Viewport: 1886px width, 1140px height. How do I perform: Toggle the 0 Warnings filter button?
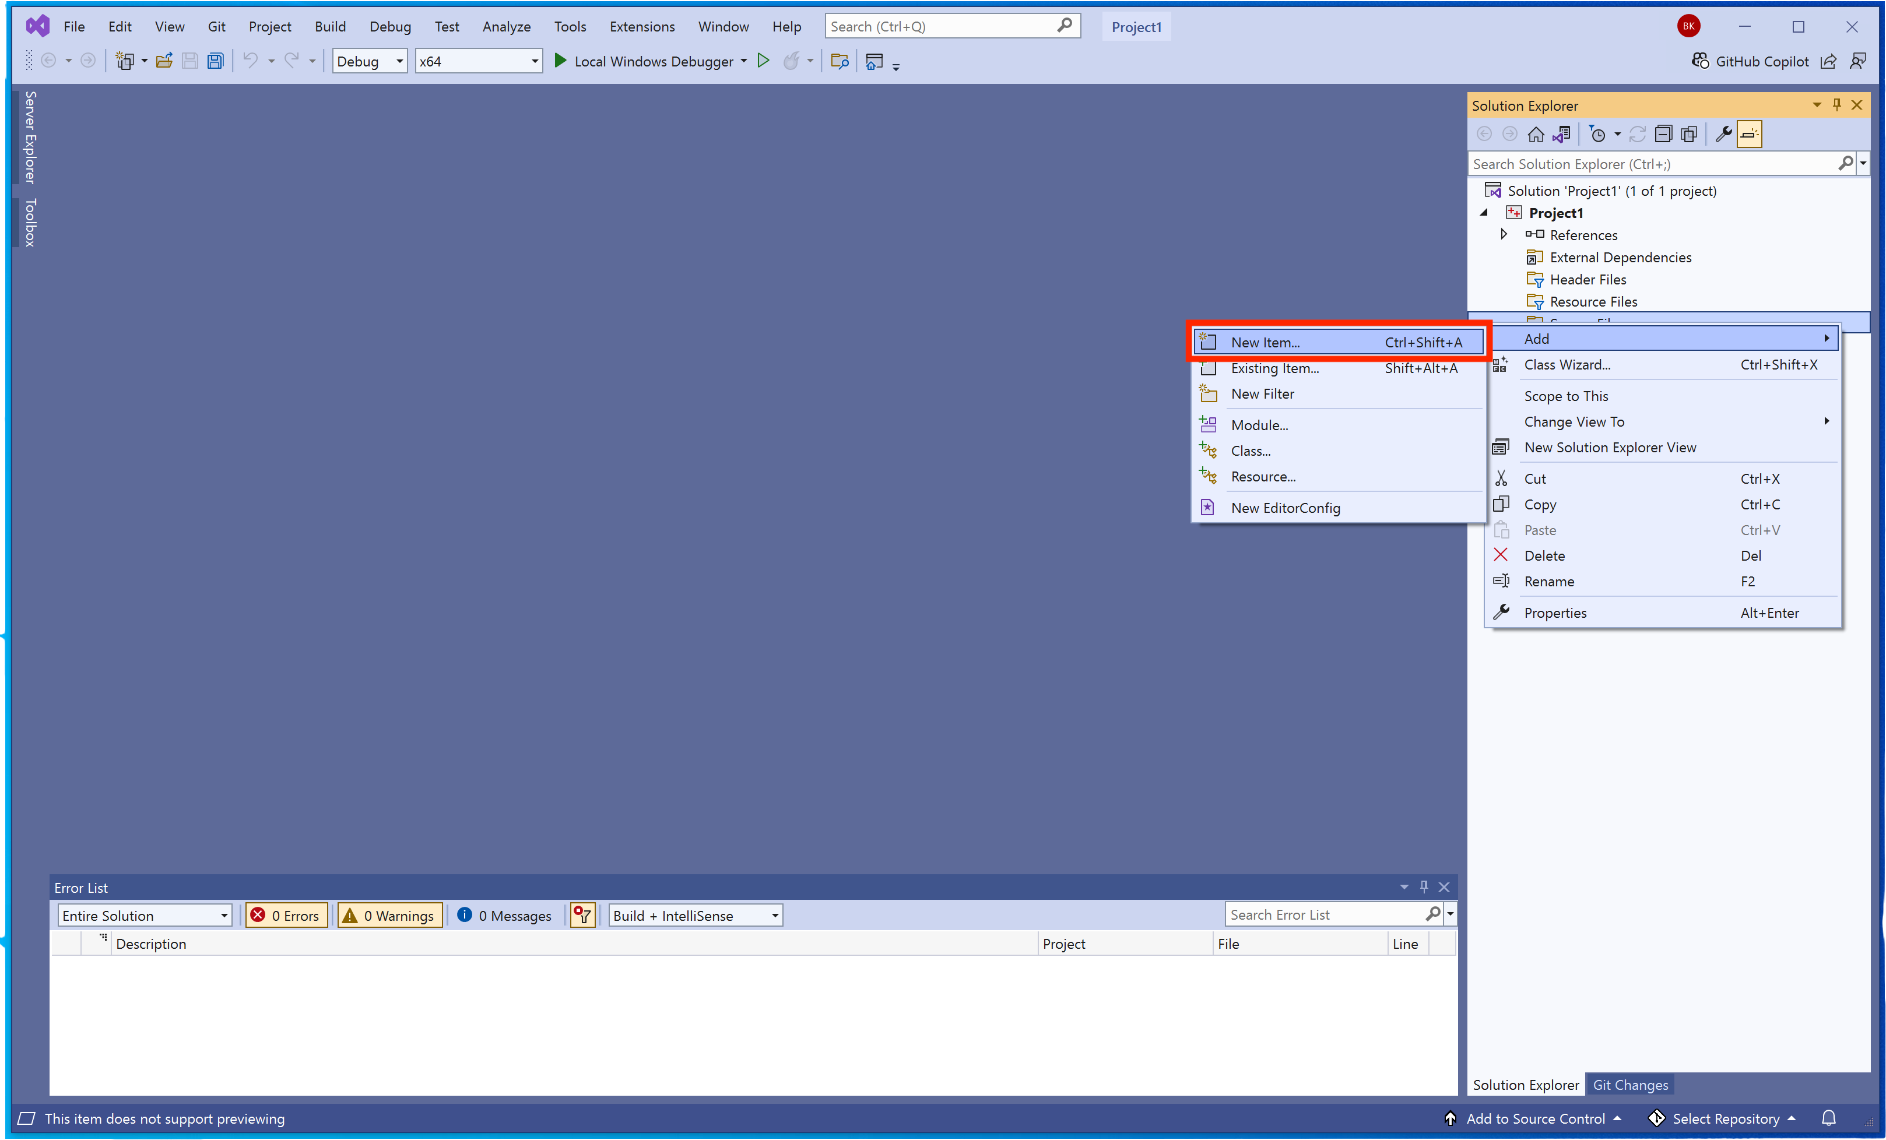(389, 915)
